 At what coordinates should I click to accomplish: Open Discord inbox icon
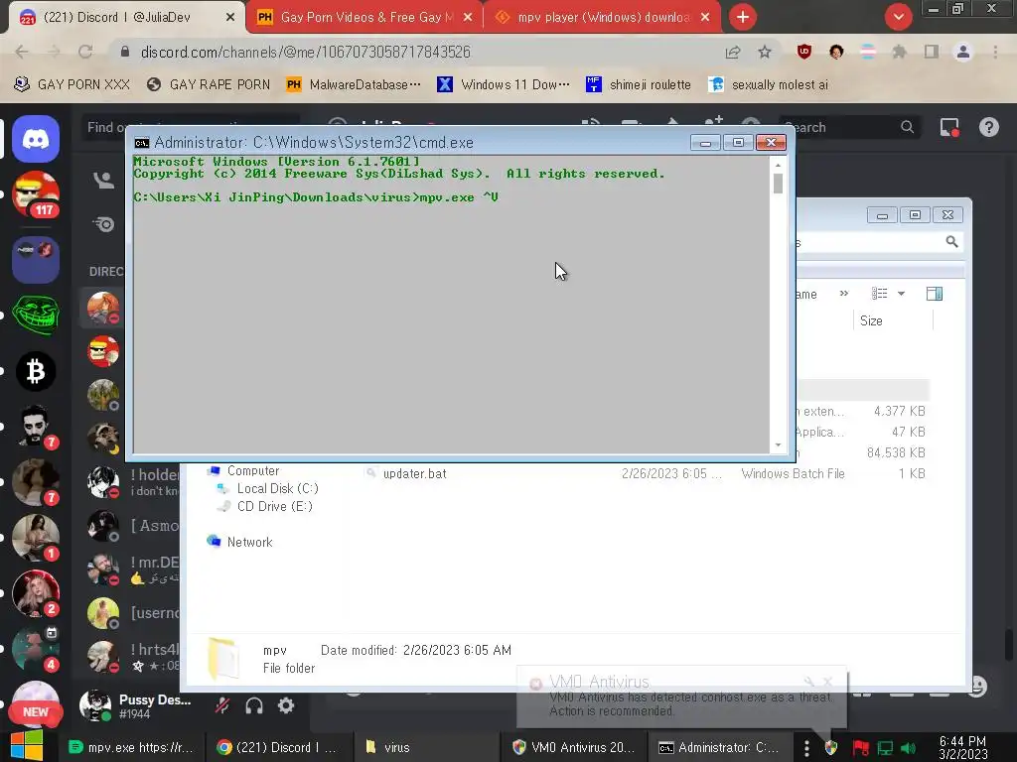click(949, 128)
